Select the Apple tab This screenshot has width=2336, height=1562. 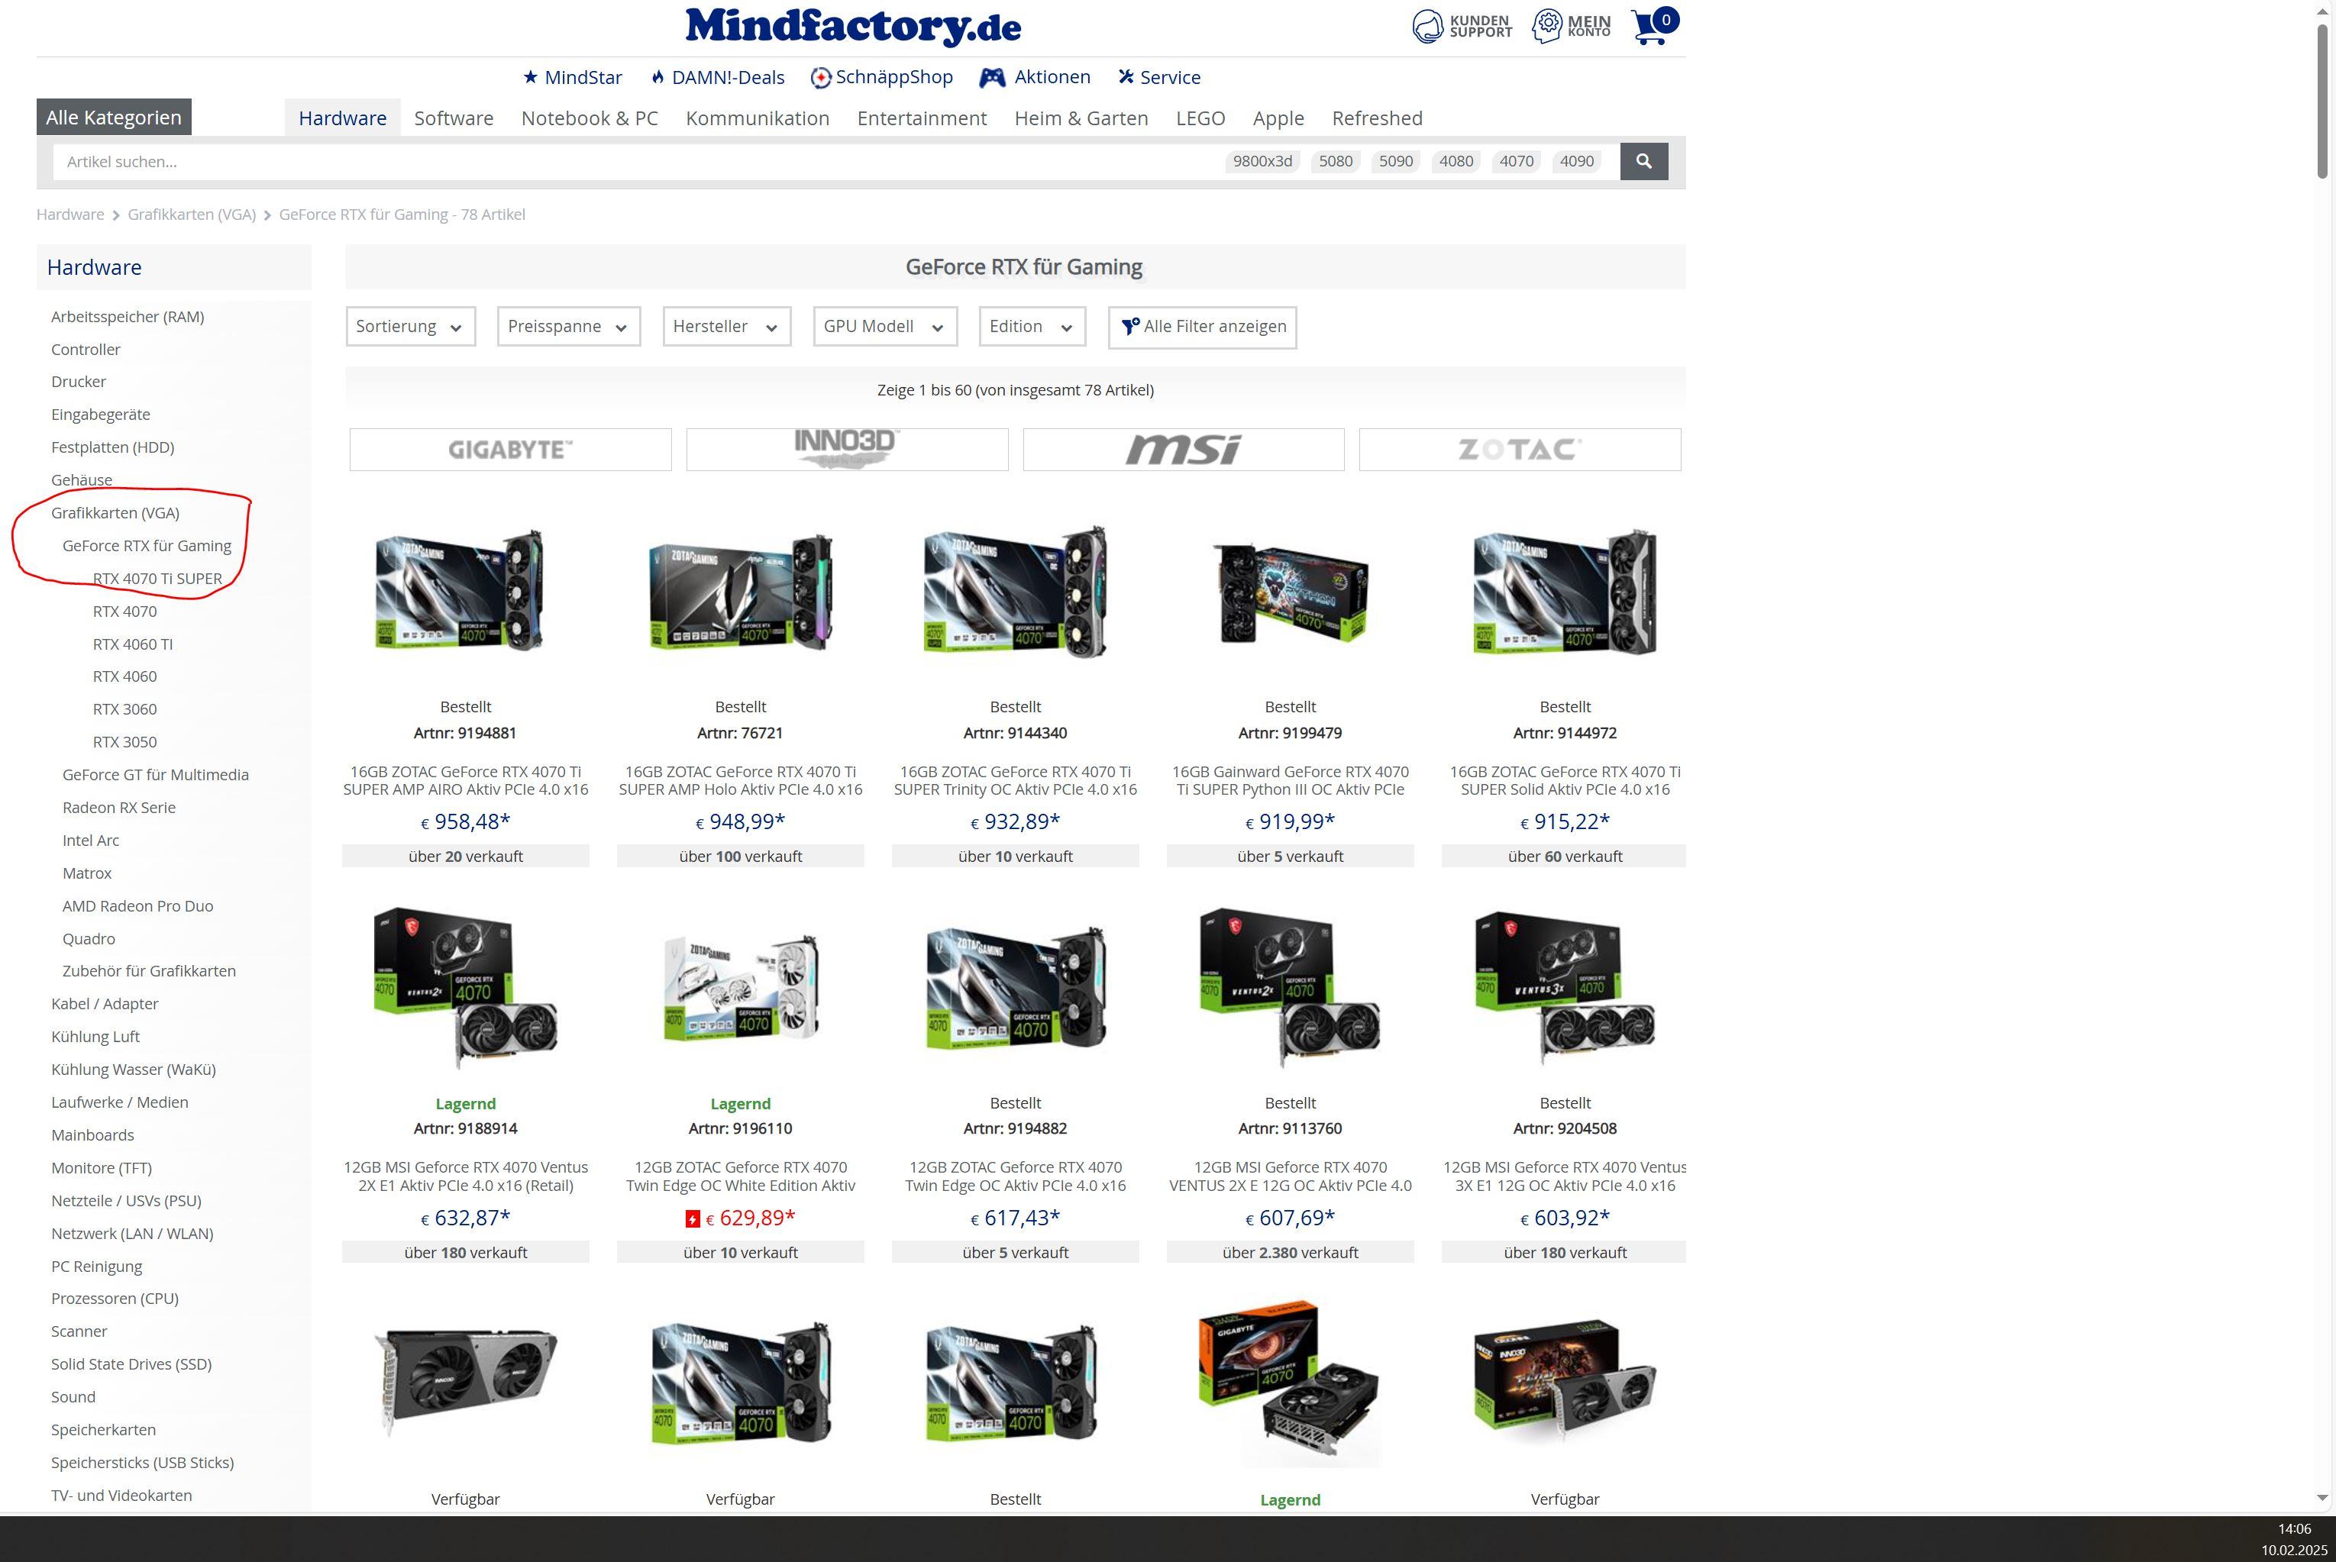pos(1278,118)
